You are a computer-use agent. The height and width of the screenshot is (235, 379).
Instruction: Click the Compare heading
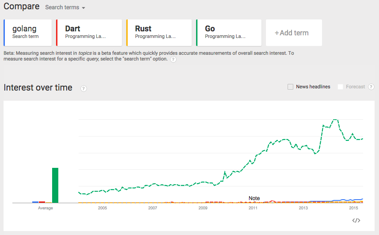point(21,7)
